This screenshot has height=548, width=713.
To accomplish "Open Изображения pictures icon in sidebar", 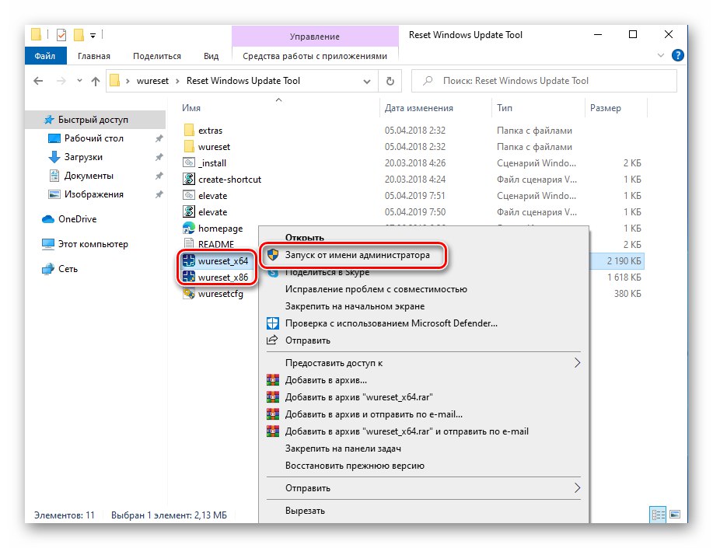I will click(54, 194).
